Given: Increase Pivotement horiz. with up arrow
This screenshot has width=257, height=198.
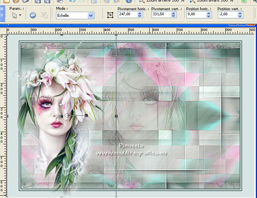Looking at the screenshot, I should click(x=139, y=13).
